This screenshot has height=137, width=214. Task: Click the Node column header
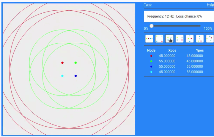coord(151,50)
